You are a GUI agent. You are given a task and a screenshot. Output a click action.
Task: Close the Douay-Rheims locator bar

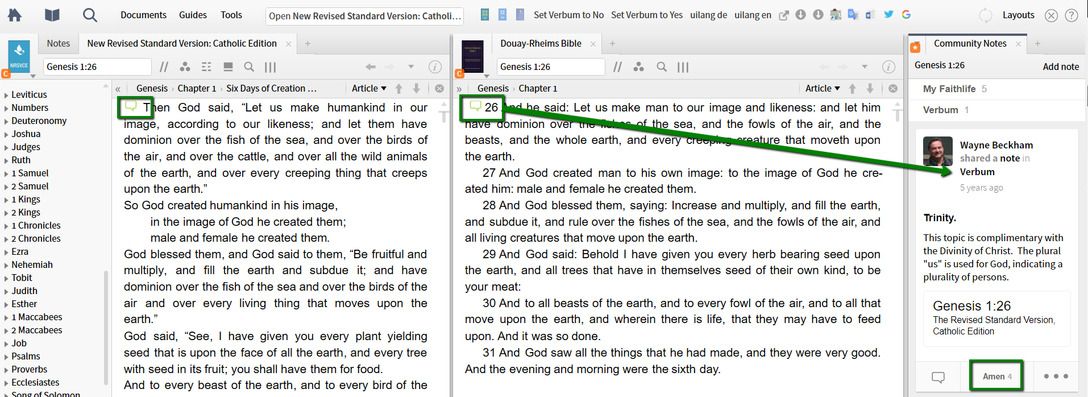[893, 89]
